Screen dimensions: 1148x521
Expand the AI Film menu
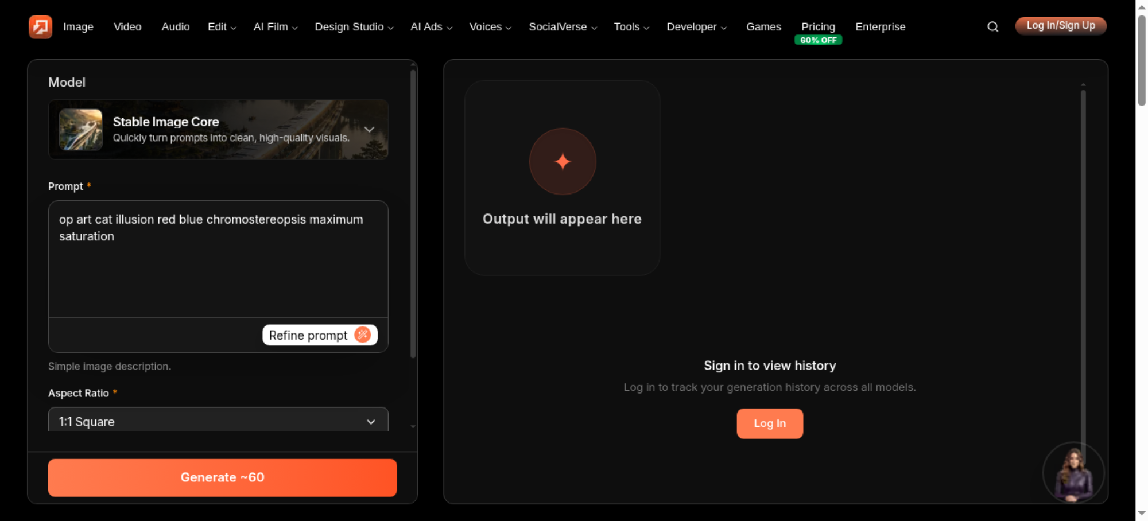click(x=276, y=27)
